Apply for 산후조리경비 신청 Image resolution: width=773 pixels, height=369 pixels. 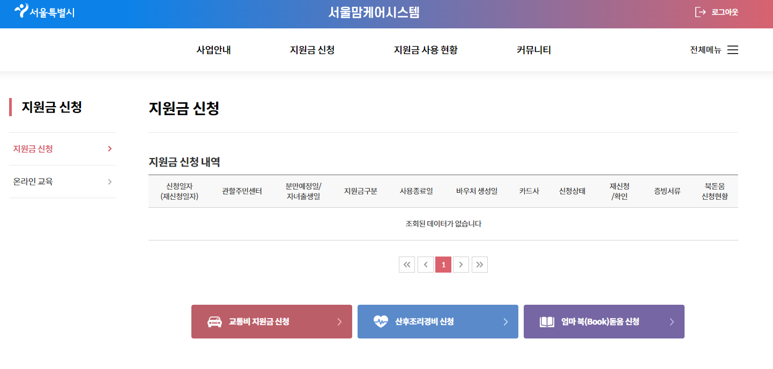[x=438, y=322]
